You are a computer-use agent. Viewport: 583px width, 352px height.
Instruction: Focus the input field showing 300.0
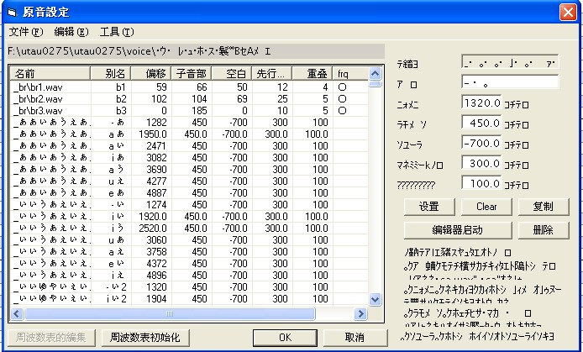click(481, 163)
